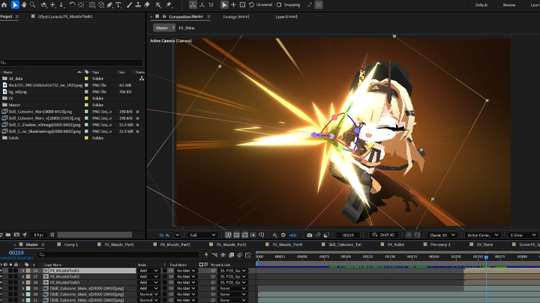Open the Active Camera view dropdown
The height and width of the screenshot is (303, 540).
click(x=482, y=235)
